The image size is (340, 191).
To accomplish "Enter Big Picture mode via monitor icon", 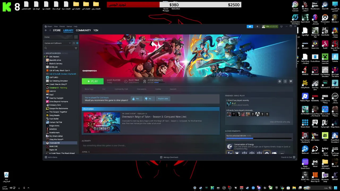I will pos(281,27).
